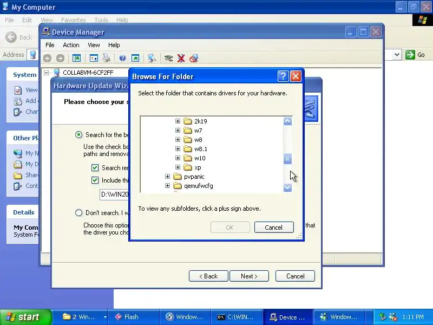Click the w8.1 folder icon
433x325 pixels.
pyautogui.click(x=188, y=149)
